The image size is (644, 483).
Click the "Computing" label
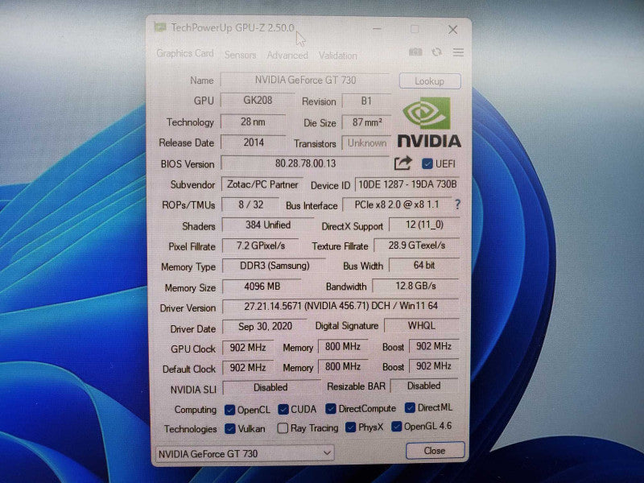pos(195,410)
